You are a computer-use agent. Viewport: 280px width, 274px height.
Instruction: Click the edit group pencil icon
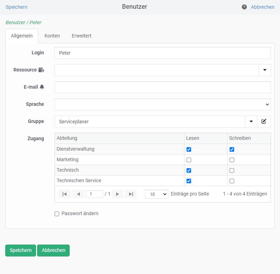(264, 122)
